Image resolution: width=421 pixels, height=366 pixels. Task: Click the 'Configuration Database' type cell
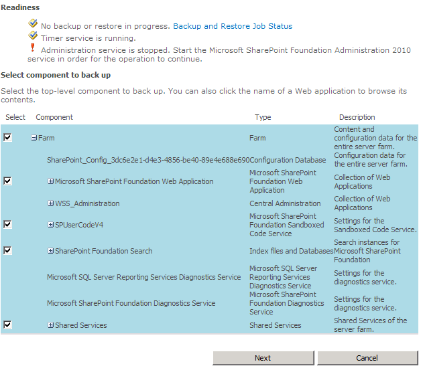(x=288, y=160)
